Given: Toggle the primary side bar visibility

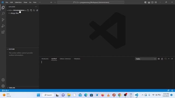Looking at the screenshot, I should (146, 2).
